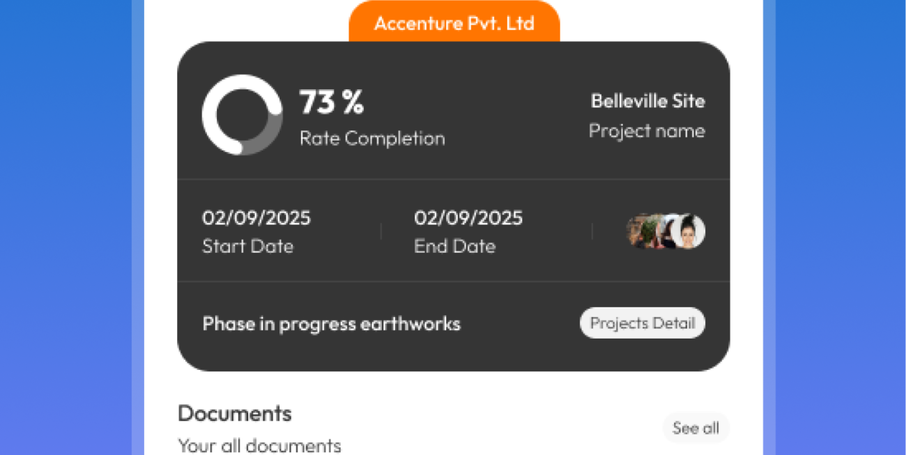
Task: Open the Belleville Site project title
Action: (x=647, y=101)
